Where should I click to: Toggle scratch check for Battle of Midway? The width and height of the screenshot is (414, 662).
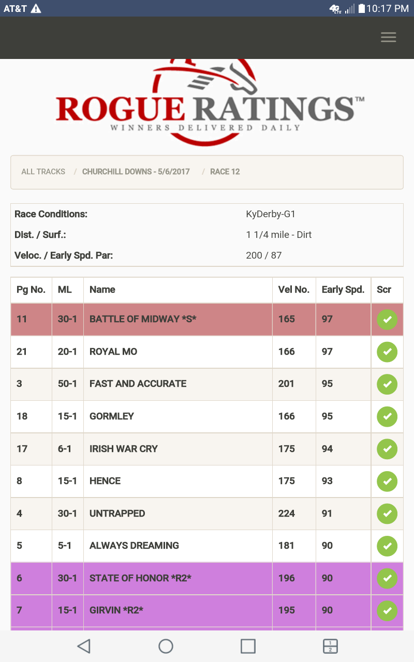pos(387,320)
